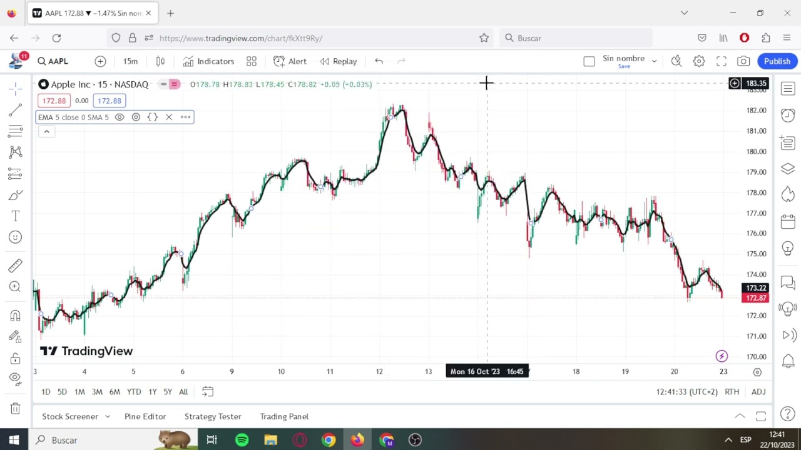The height and width of the screenshot is (450, 801).
Task: Toggle ADJ price adjustment
Action: click(758, 392)
